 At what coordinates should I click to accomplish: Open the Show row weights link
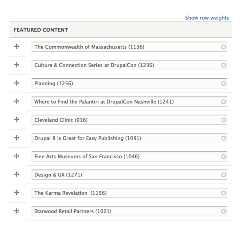(x=207, y=18)
